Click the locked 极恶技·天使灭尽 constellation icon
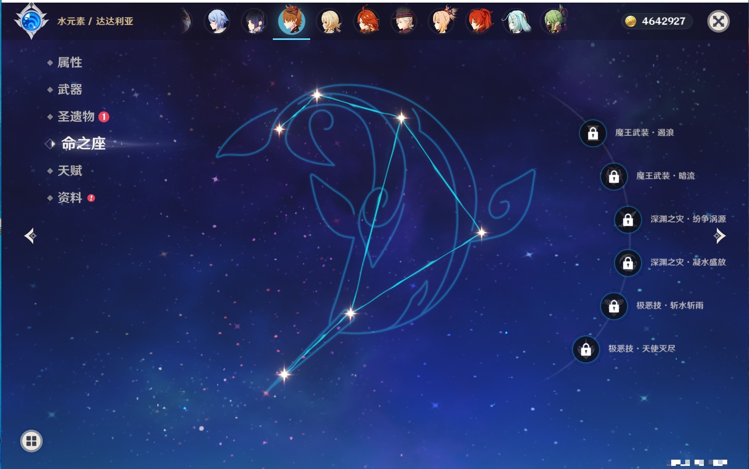The image size is (749, 469). coord(586,349)
